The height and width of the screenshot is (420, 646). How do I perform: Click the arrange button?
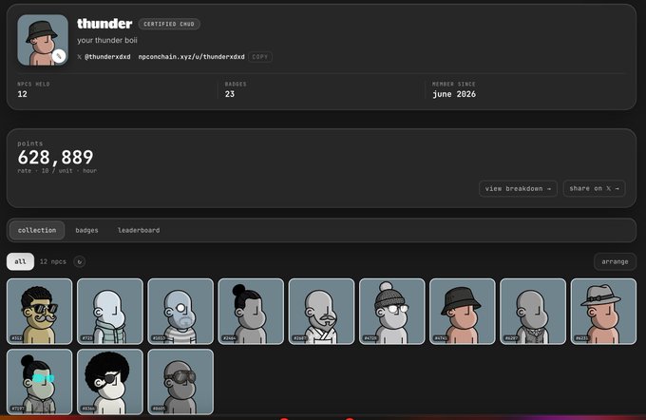615,261
